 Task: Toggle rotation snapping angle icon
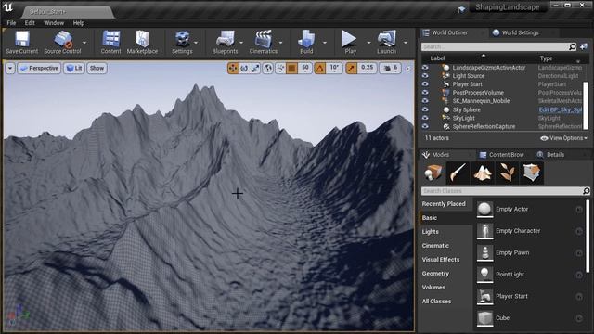(320, 68)
